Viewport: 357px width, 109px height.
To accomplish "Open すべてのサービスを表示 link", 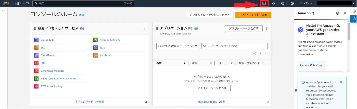I will click(x=90, y=102).
